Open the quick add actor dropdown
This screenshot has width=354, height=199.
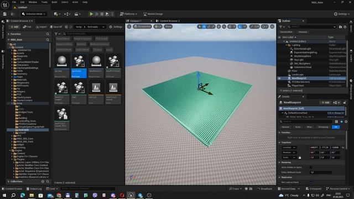tap(57, 14)
